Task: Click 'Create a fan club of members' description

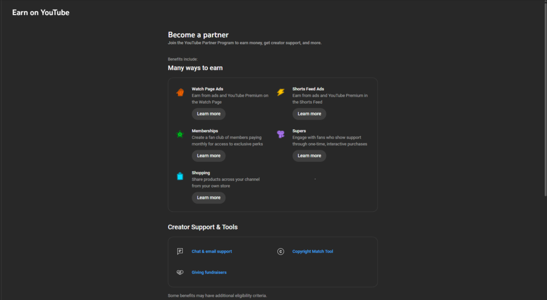Action: 227,141
